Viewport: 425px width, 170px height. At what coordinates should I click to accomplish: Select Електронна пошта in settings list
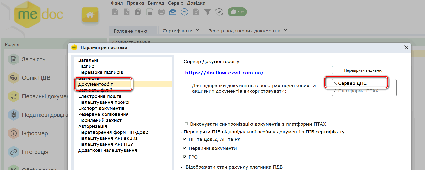pyautogui.click(x=100, y=96)
